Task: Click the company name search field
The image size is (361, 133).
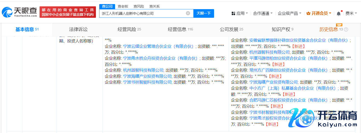Action: coord(143,13)
